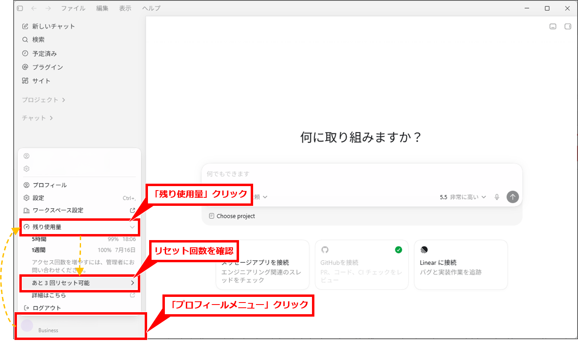Click the バグと実装作業を追跡 description

[x=451, y=272]
